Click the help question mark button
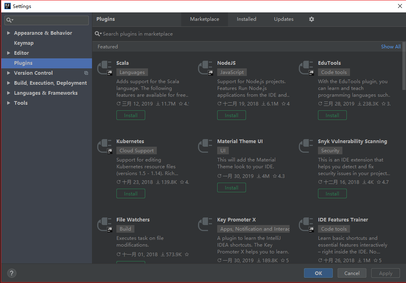 coord(12,273)
